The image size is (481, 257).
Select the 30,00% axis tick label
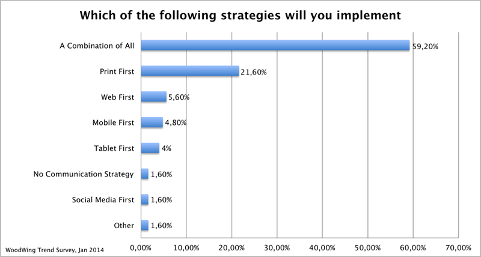pyautogui.click(x=277, y=247)
